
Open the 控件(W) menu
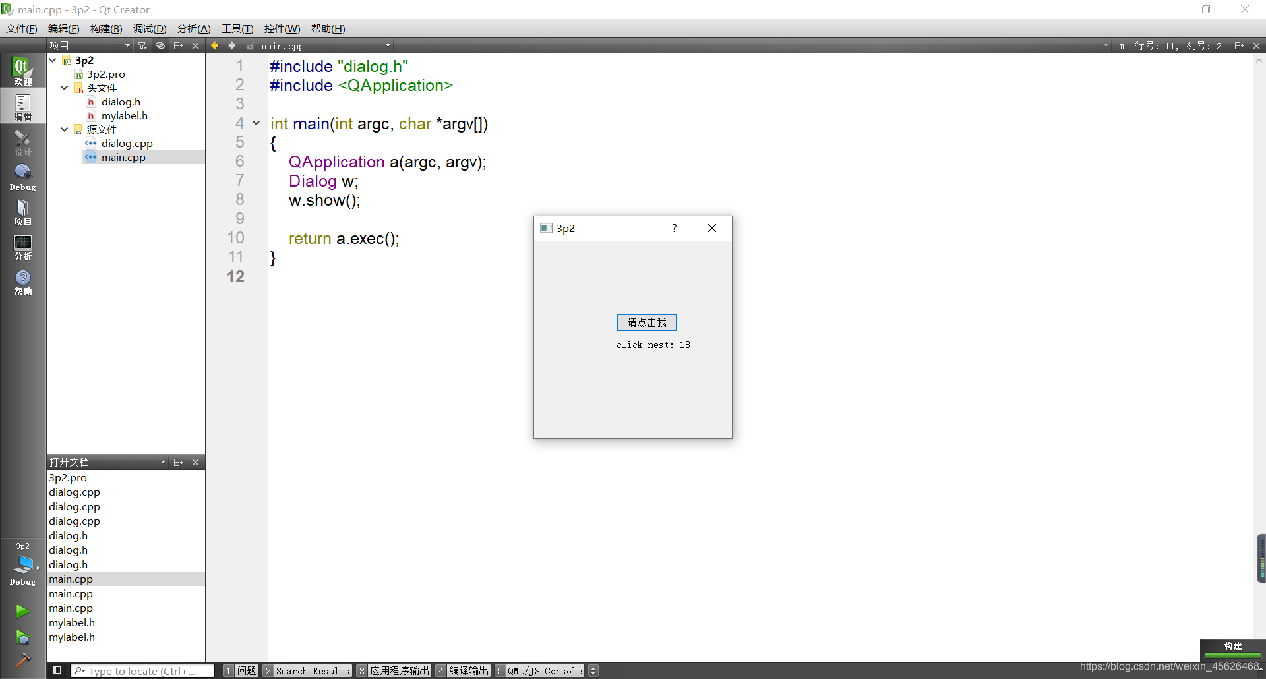[x=282, y=28]
